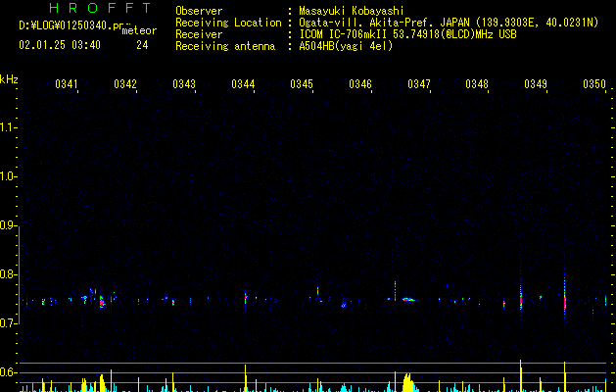
Task: Click the meteor count value 24
Action: pyautogui.click(x=142, y=45)
